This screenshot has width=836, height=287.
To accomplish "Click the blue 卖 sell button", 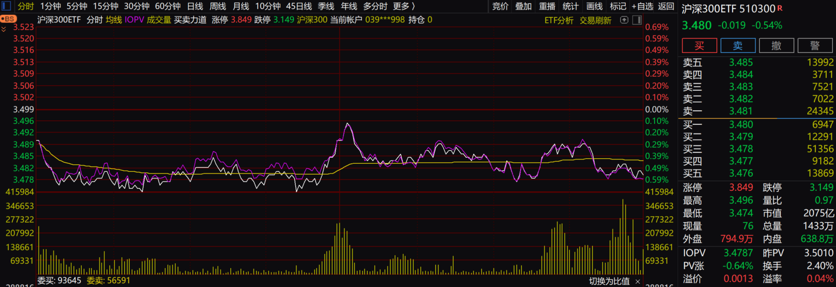I will point(738,45).
